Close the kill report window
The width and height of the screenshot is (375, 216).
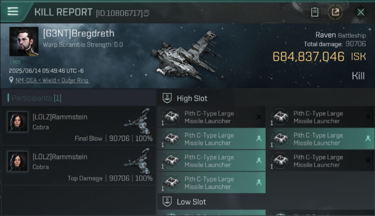[361, 12]
